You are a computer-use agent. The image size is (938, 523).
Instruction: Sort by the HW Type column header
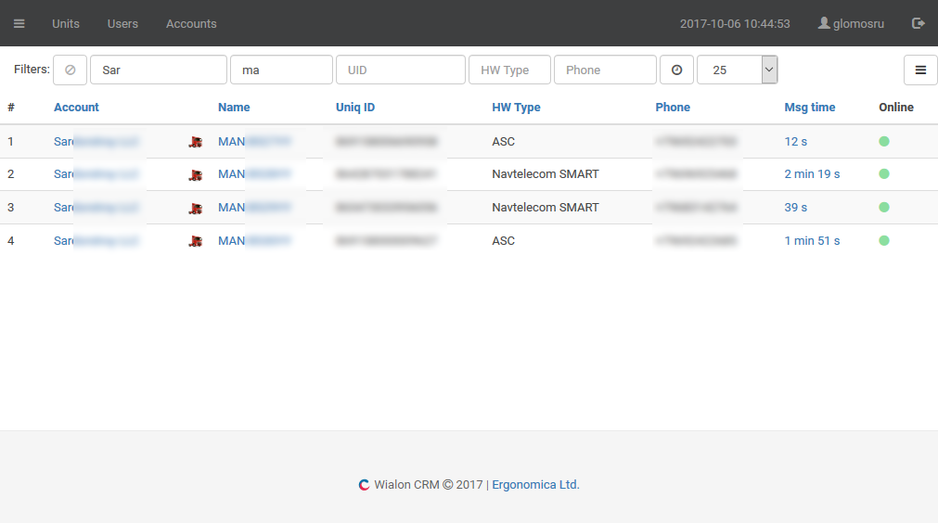[x=516, y=108]
